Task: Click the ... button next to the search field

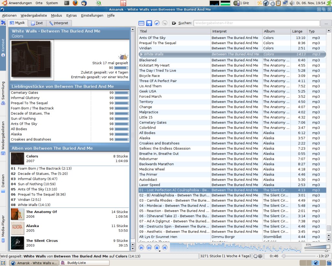Action: [326, 23]
